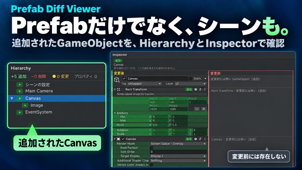Screen dimensions: 302x170
Task: Open the Static flags dropdown arrow
Action: pos(205,79)
